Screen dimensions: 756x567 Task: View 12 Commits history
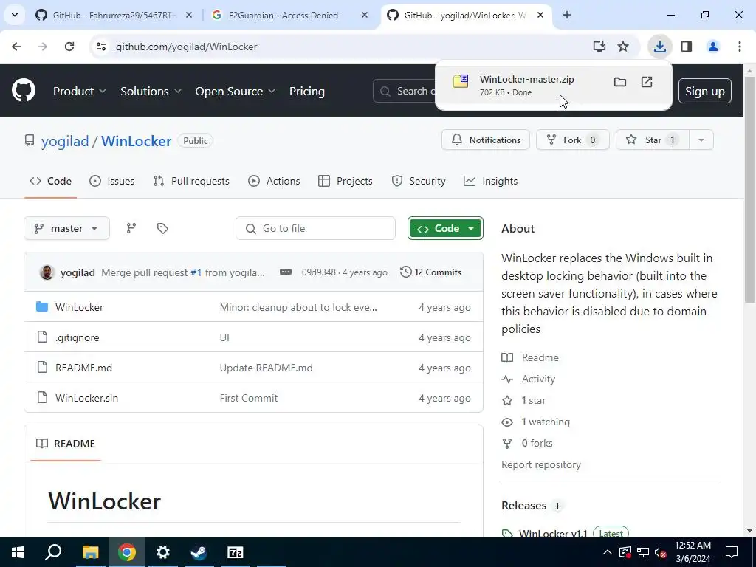pyautogui.click(x=430, y=272)
